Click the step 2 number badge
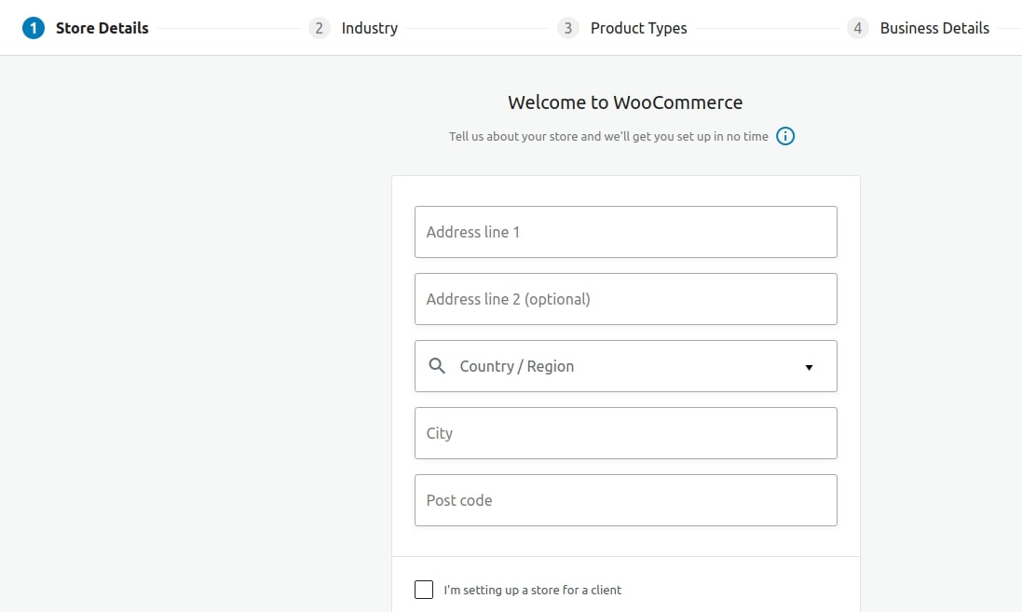The width and height of the screenshot is (1022, 612). 319,28
